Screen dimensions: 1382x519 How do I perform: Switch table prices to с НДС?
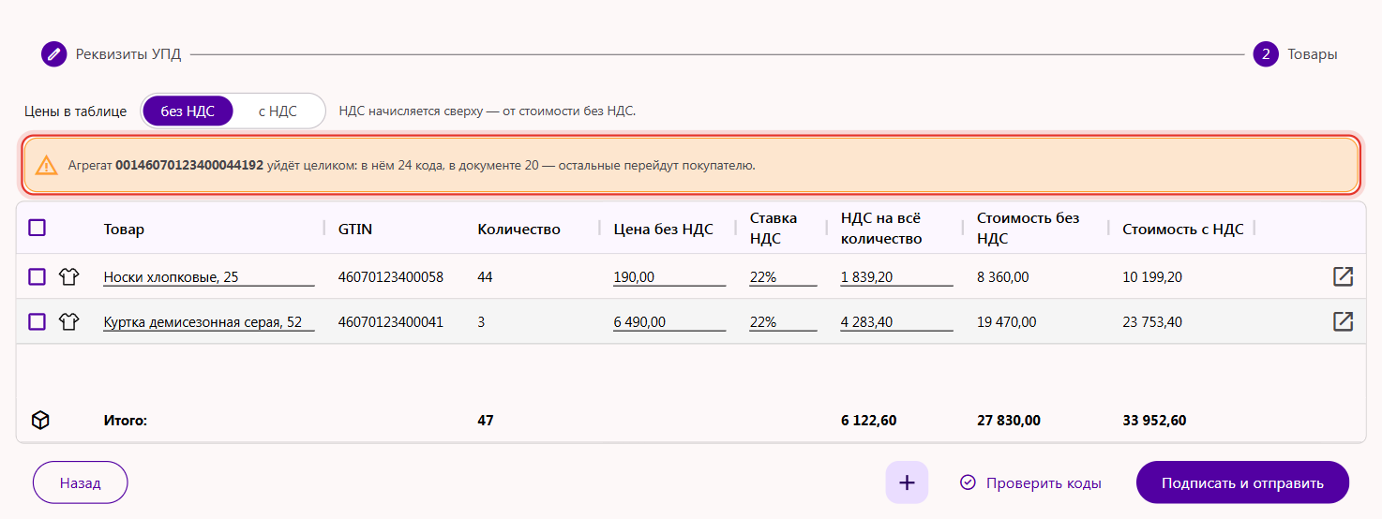[278, 111]
